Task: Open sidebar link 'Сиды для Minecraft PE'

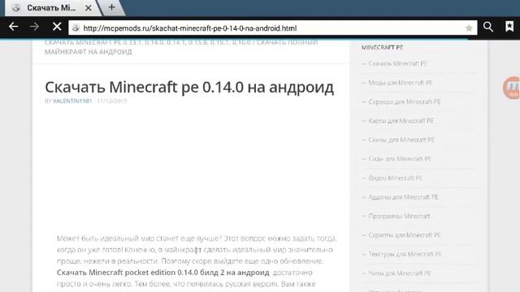Action: (400, 159)
